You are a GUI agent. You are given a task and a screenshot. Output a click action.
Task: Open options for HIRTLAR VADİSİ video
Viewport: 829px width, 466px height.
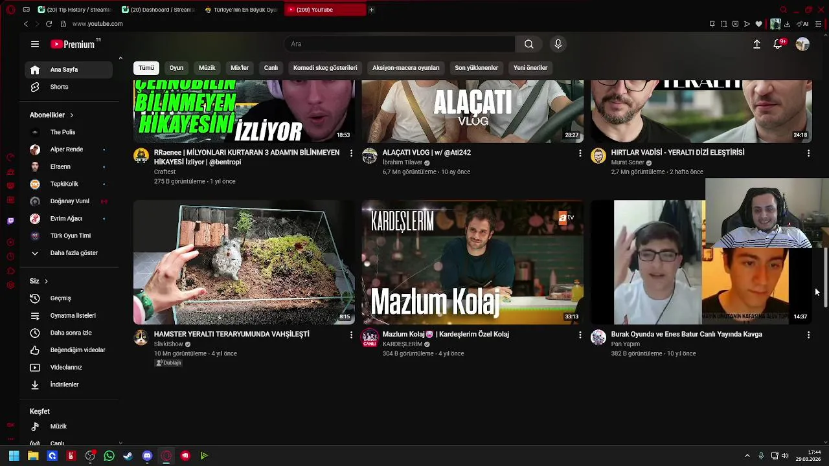click(x=808, y=153)
